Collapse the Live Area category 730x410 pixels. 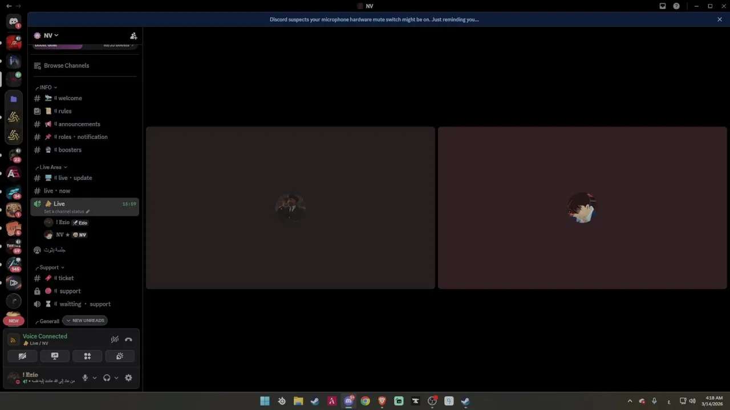pos(51,167)
